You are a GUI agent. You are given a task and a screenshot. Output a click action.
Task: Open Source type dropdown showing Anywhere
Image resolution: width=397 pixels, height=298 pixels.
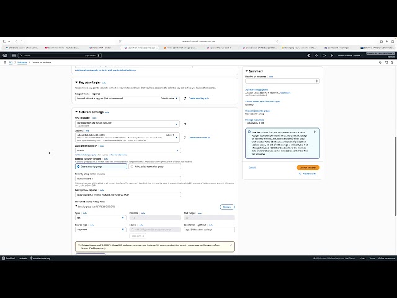pos(100,230)
